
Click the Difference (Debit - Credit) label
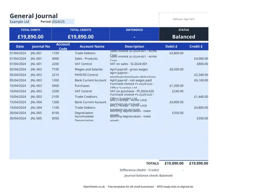click(x=139, y=170)
